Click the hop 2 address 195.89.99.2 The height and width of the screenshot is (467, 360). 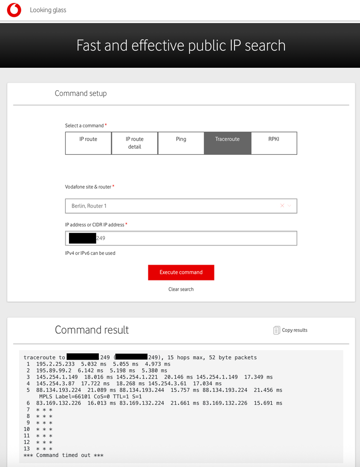(x=54, y=371)
